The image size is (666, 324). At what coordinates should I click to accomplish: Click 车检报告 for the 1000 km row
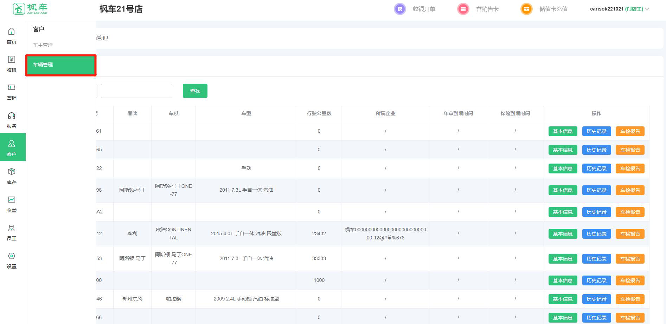click(x=630, y=280)
